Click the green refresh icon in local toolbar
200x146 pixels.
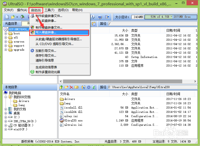tap(94, 87)
